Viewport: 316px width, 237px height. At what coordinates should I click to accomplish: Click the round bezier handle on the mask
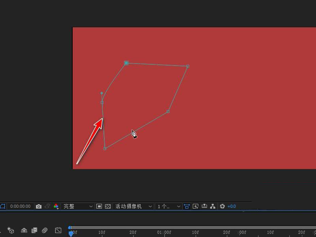102,93
